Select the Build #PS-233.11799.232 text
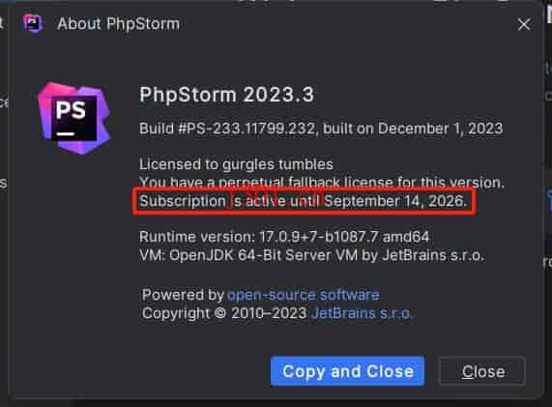 (227, 129)
